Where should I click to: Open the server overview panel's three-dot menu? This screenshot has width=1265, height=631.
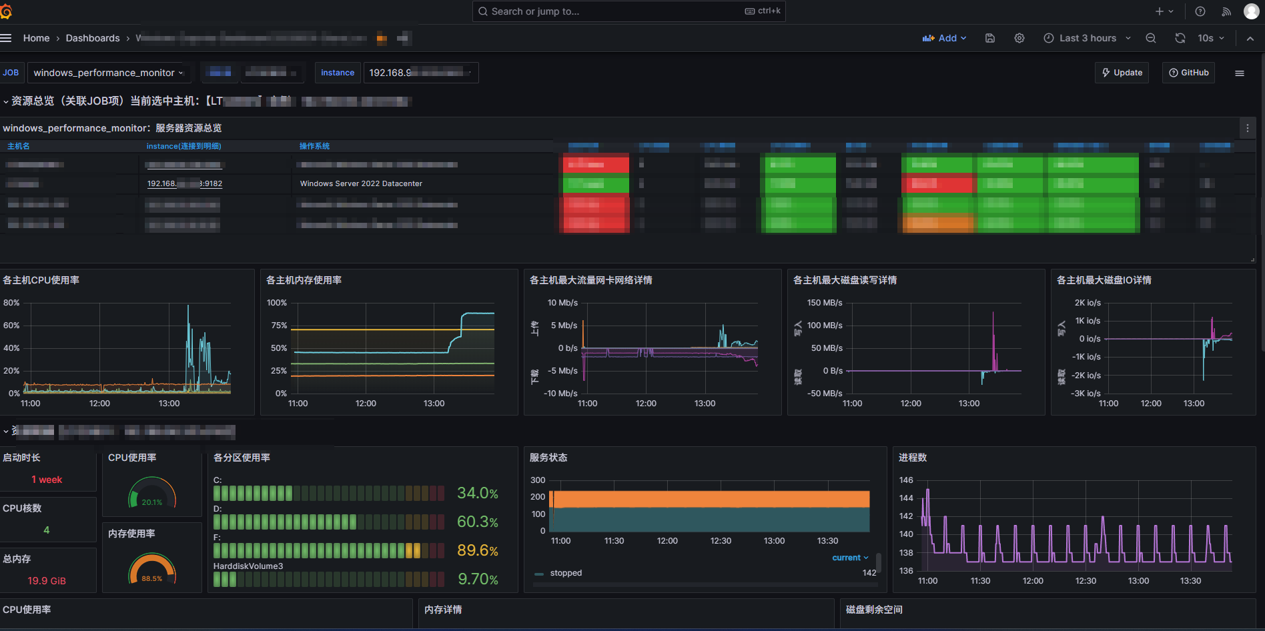(1248, 128)
